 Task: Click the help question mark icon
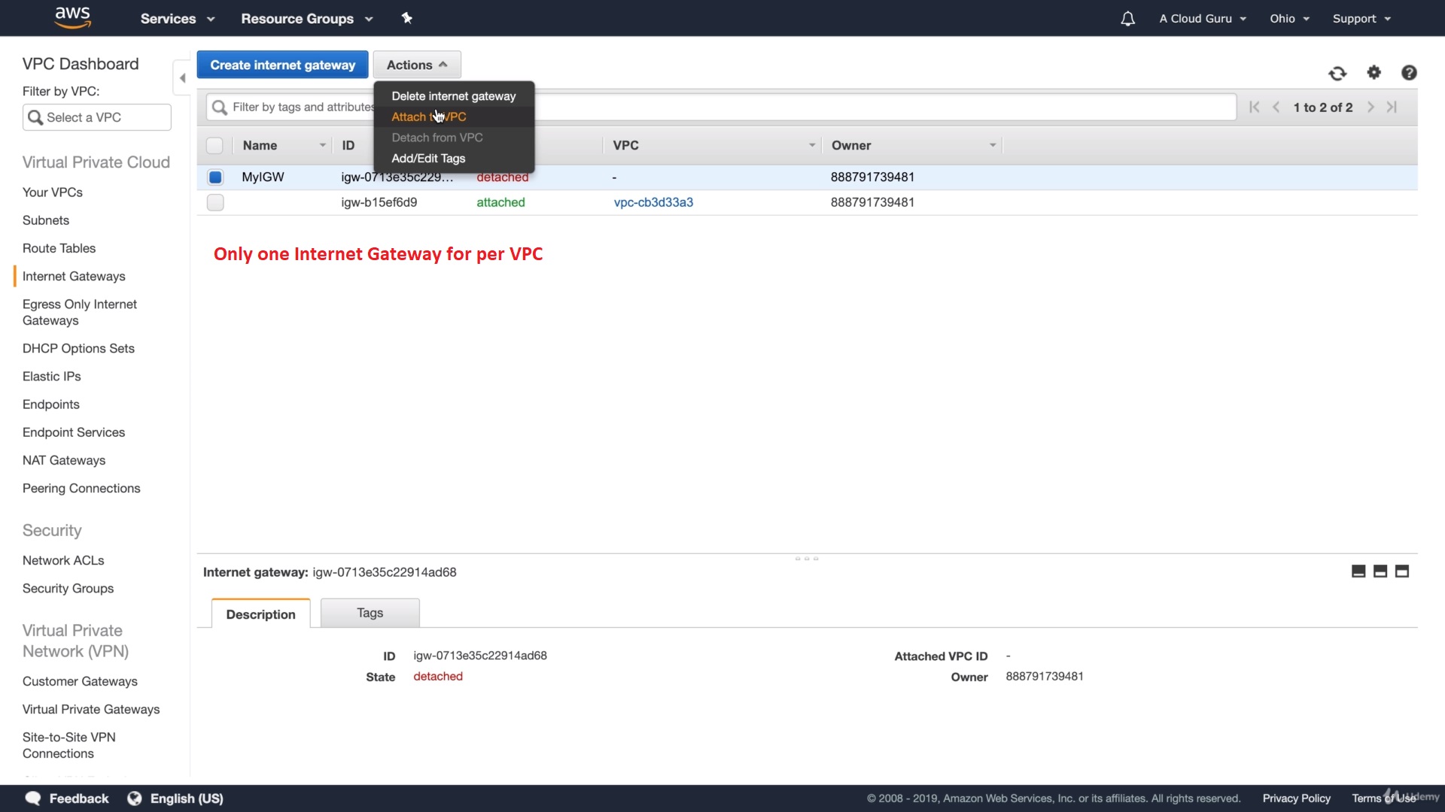point(1409,72)
